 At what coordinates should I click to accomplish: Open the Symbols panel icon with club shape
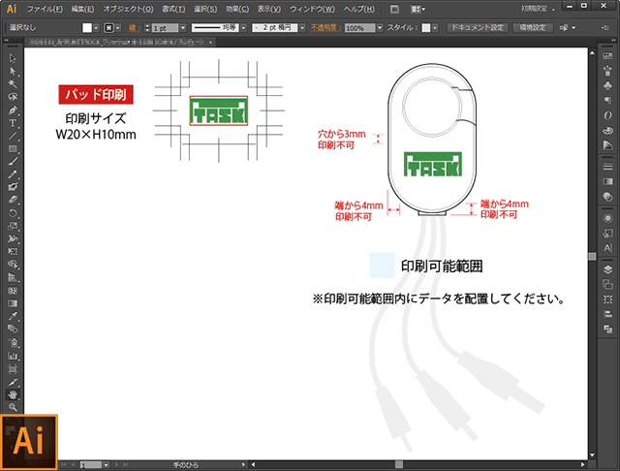(607, 85)
